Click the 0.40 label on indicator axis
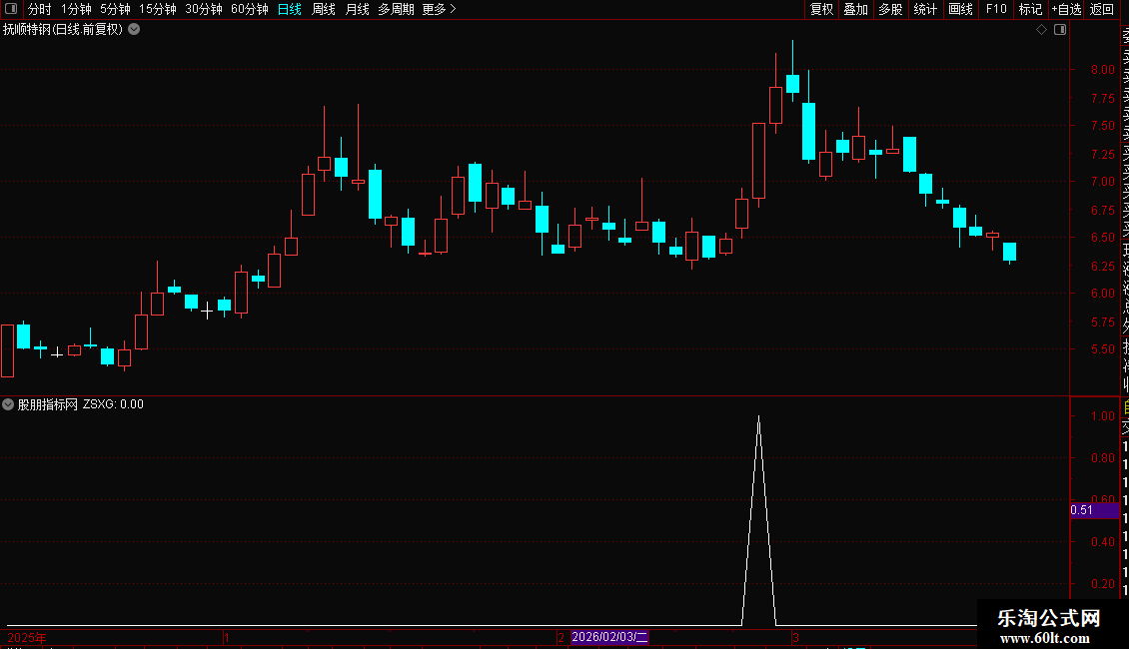 coord(1102,542)
